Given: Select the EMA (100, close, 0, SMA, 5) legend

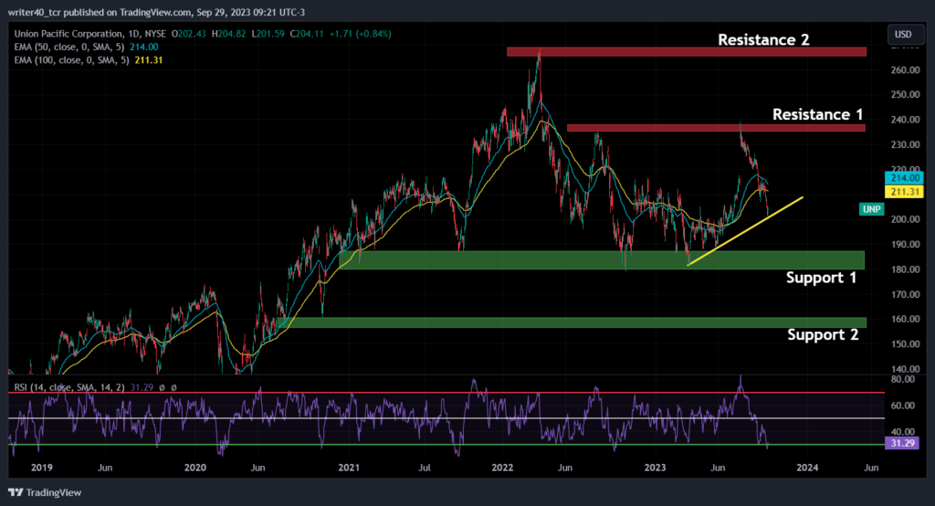Looking at the screenshot, I should pyautogui.click(x=71, y=60).
